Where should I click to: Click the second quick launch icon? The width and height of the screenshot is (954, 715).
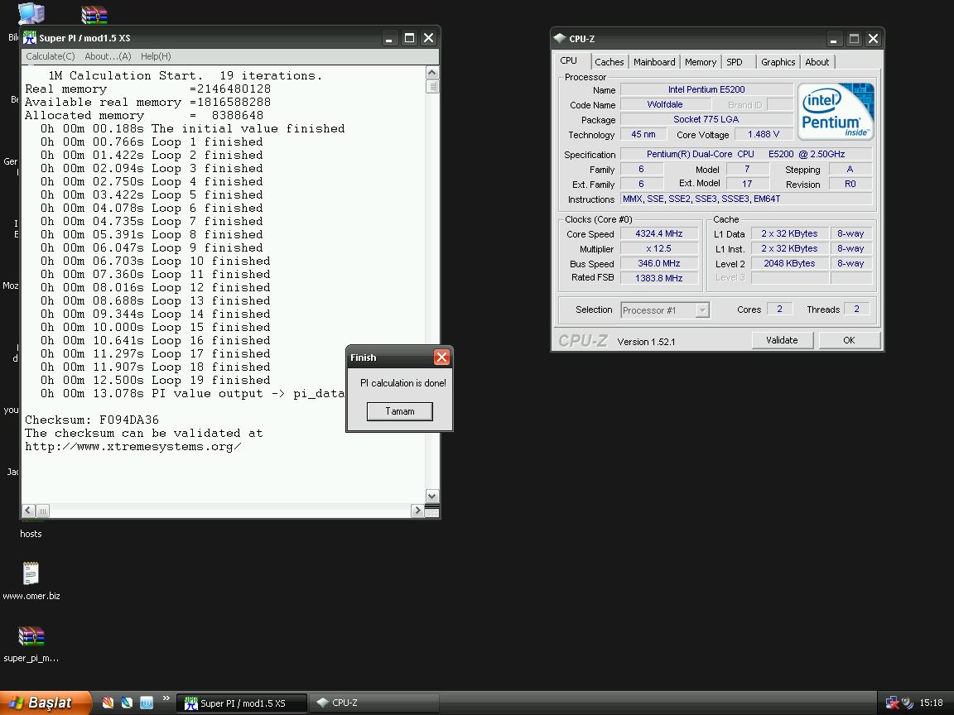coord(128,703)
